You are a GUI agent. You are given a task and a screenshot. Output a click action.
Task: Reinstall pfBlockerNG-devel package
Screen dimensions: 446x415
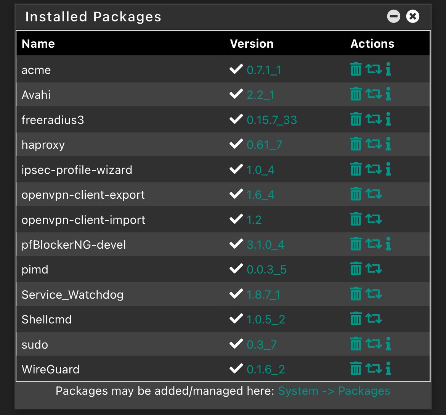[x=374, y=244]
